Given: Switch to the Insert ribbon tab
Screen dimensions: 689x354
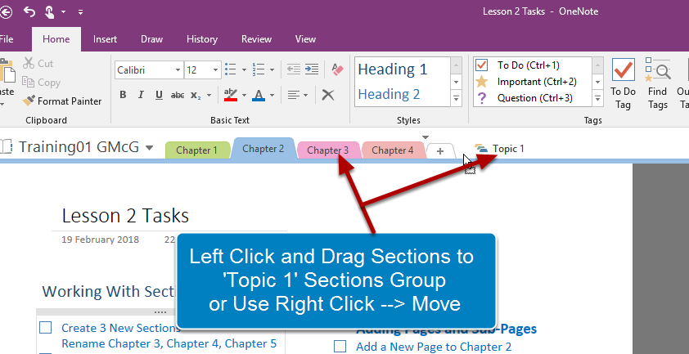Looking at the screenshot, I should coord(105,39).
